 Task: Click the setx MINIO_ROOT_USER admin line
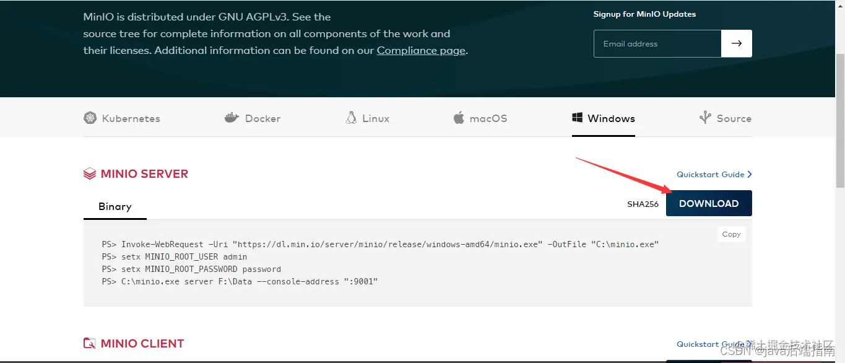tap(175, 256)
